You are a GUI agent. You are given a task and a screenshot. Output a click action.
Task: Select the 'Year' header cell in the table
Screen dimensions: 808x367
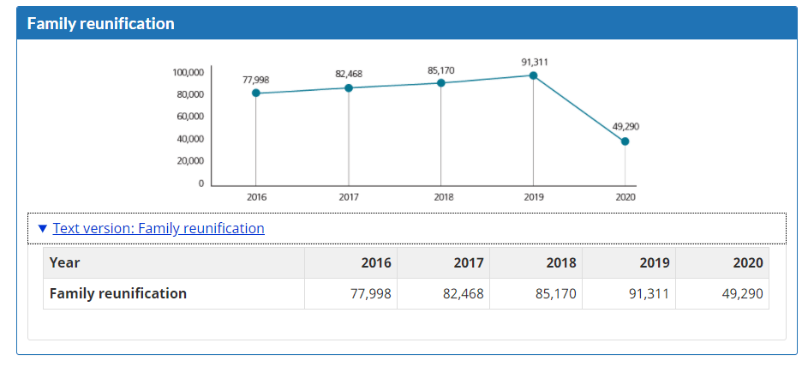pos(65,262)
